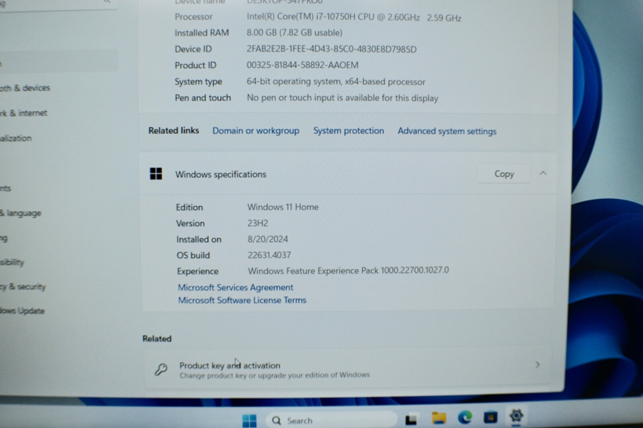
Task: Click the Related section heading
Action: (157, 338)
